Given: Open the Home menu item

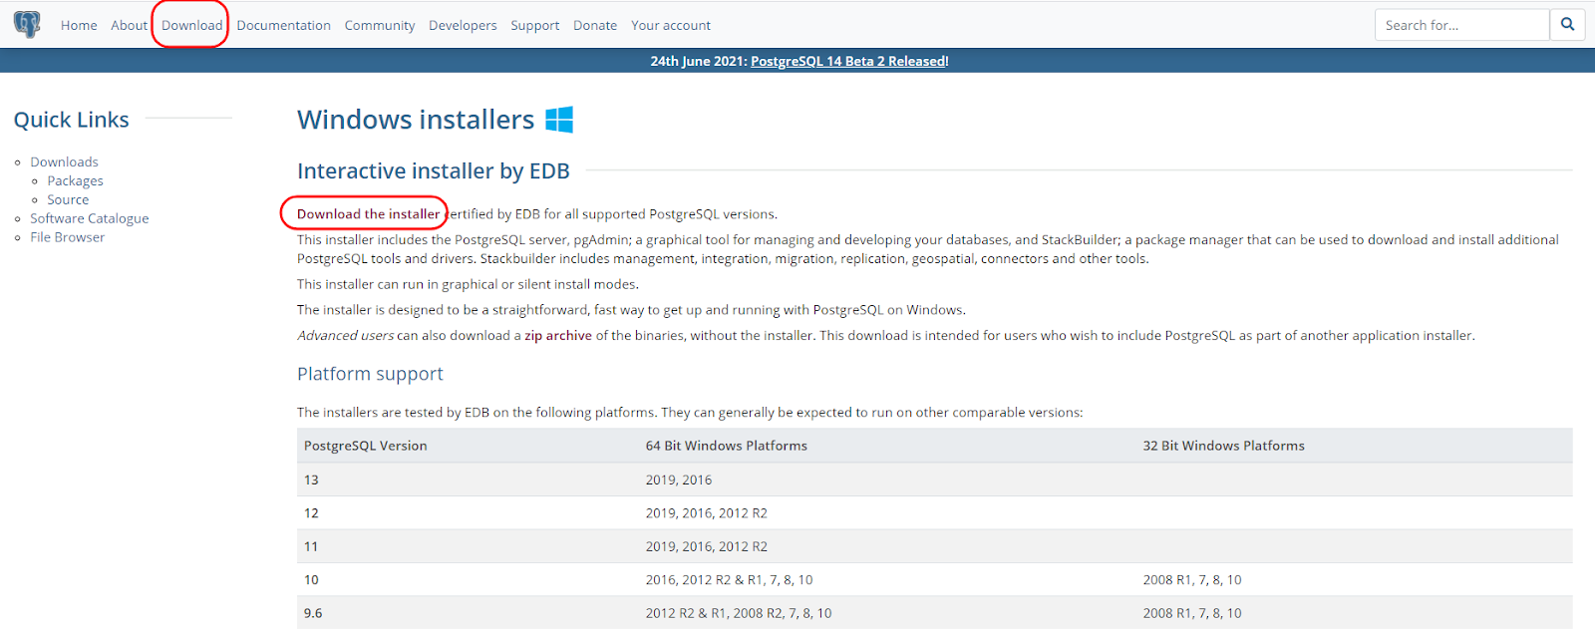Looking at the screenshot, I should point(79,25).
